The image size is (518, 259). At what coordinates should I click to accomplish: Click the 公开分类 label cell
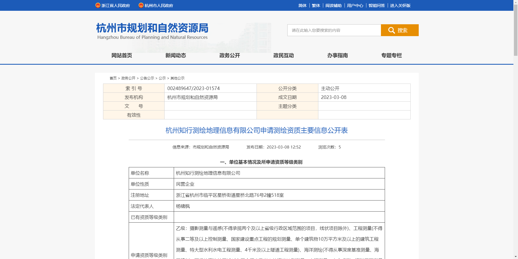287,88
